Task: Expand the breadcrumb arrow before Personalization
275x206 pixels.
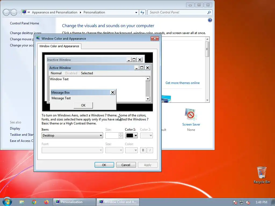Action: click(81, 12)
